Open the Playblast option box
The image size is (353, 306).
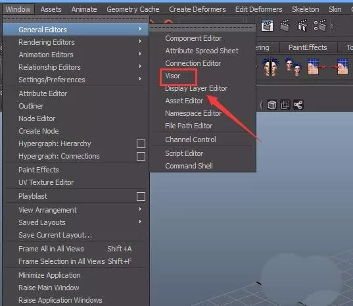[141, 196]
